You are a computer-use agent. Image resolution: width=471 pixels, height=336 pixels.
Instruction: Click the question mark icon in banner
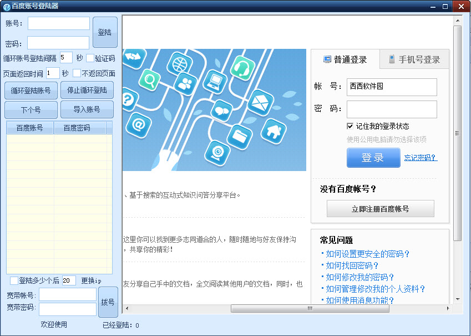[129, 99]
